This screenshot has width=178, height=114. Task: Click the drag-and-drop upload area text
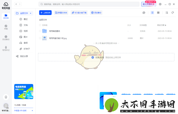coord(108,58)
